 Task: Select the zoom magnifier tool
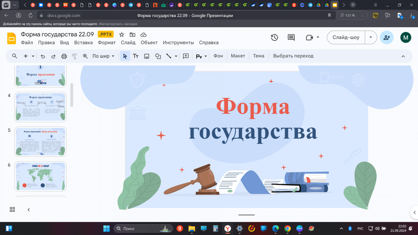[x=85, y=56]
